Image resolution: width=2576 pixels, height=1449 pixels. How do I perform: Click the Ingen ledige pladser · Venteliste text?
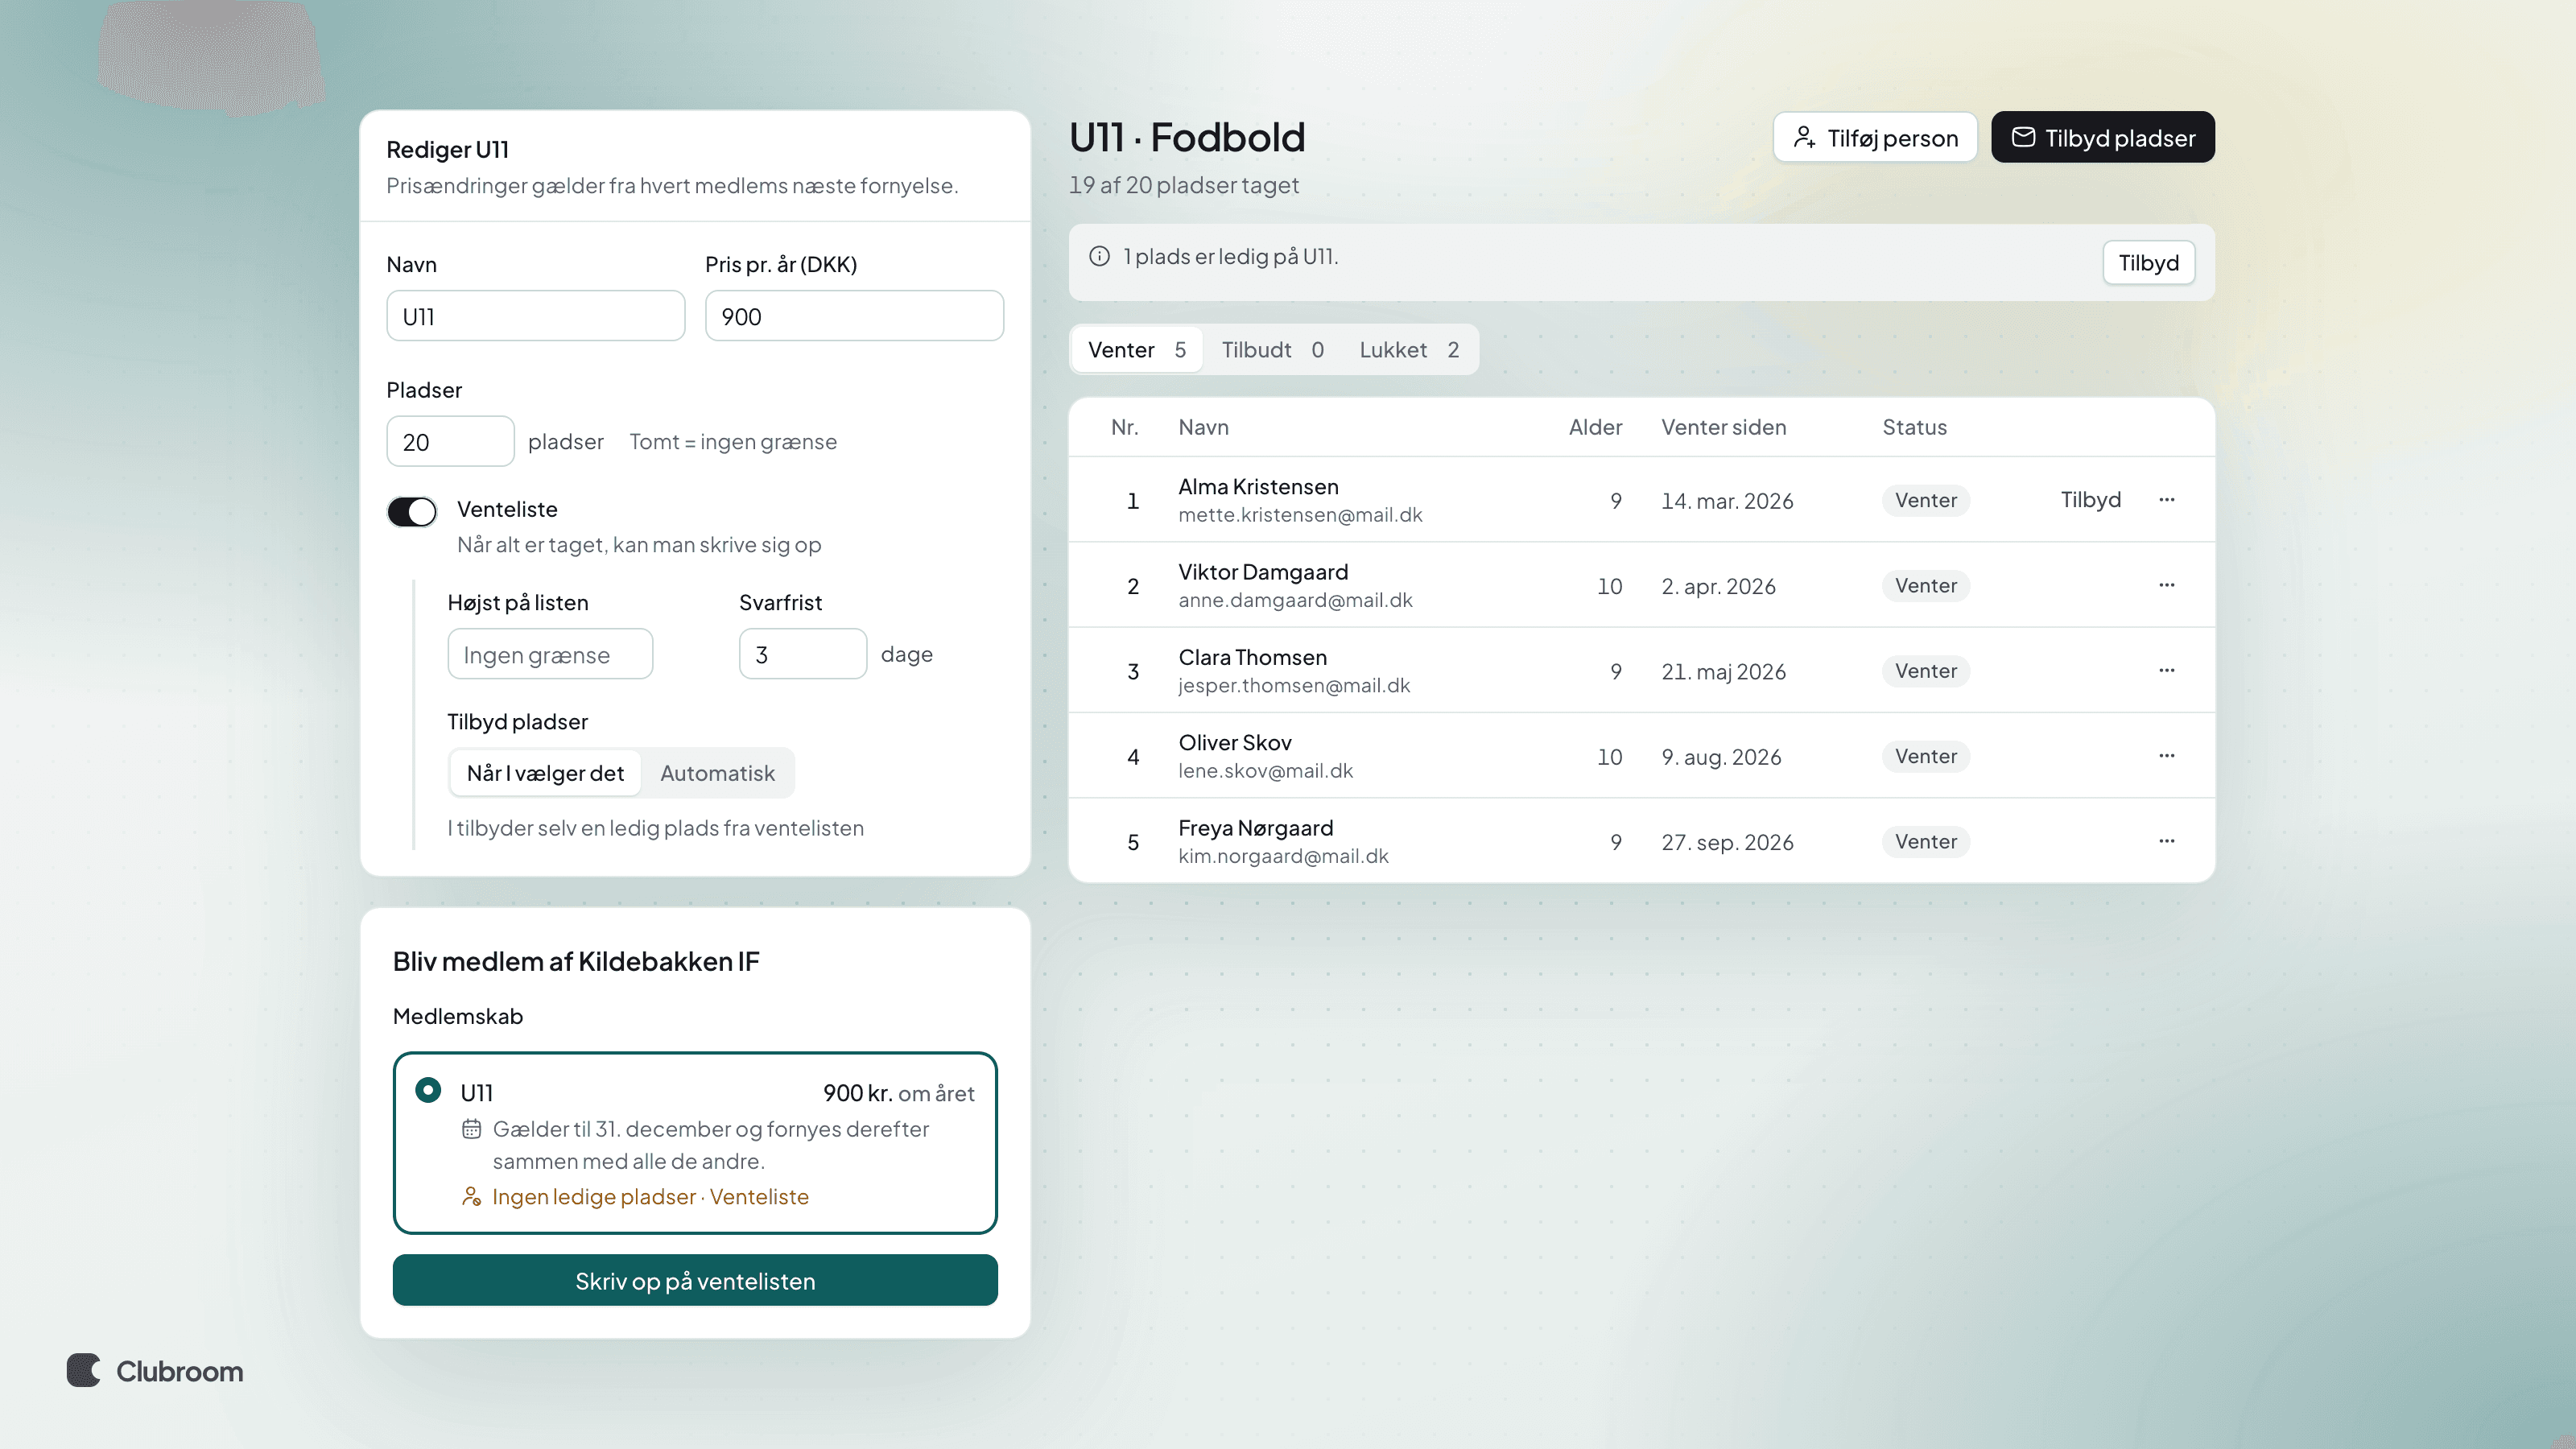[650, 1196]
